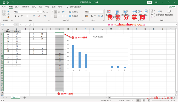
Task: Expand the number format combo box
Action: pos(103,12)
